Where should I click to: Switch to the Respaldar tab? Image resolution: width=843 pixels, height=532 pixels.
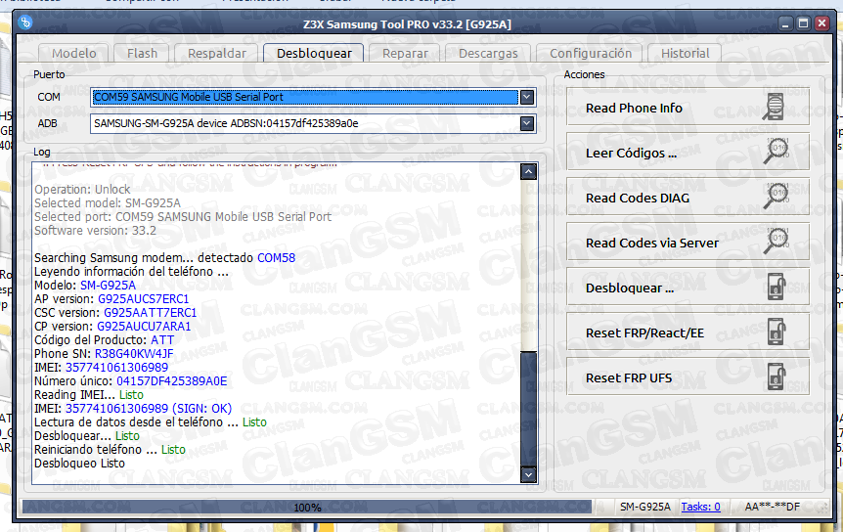[x=217, y=53]
